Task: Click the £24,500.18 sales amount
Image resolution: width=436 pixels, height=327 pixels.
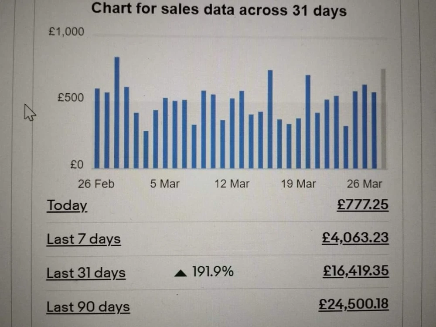Action: tap(354, 304)
